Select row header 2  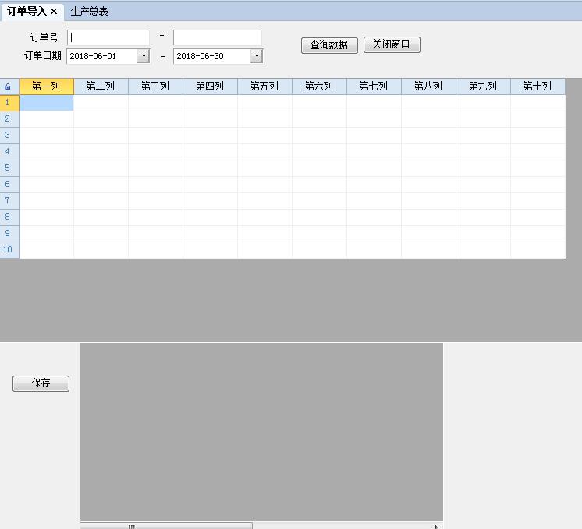pyautogui.click(x=9, y=119)
